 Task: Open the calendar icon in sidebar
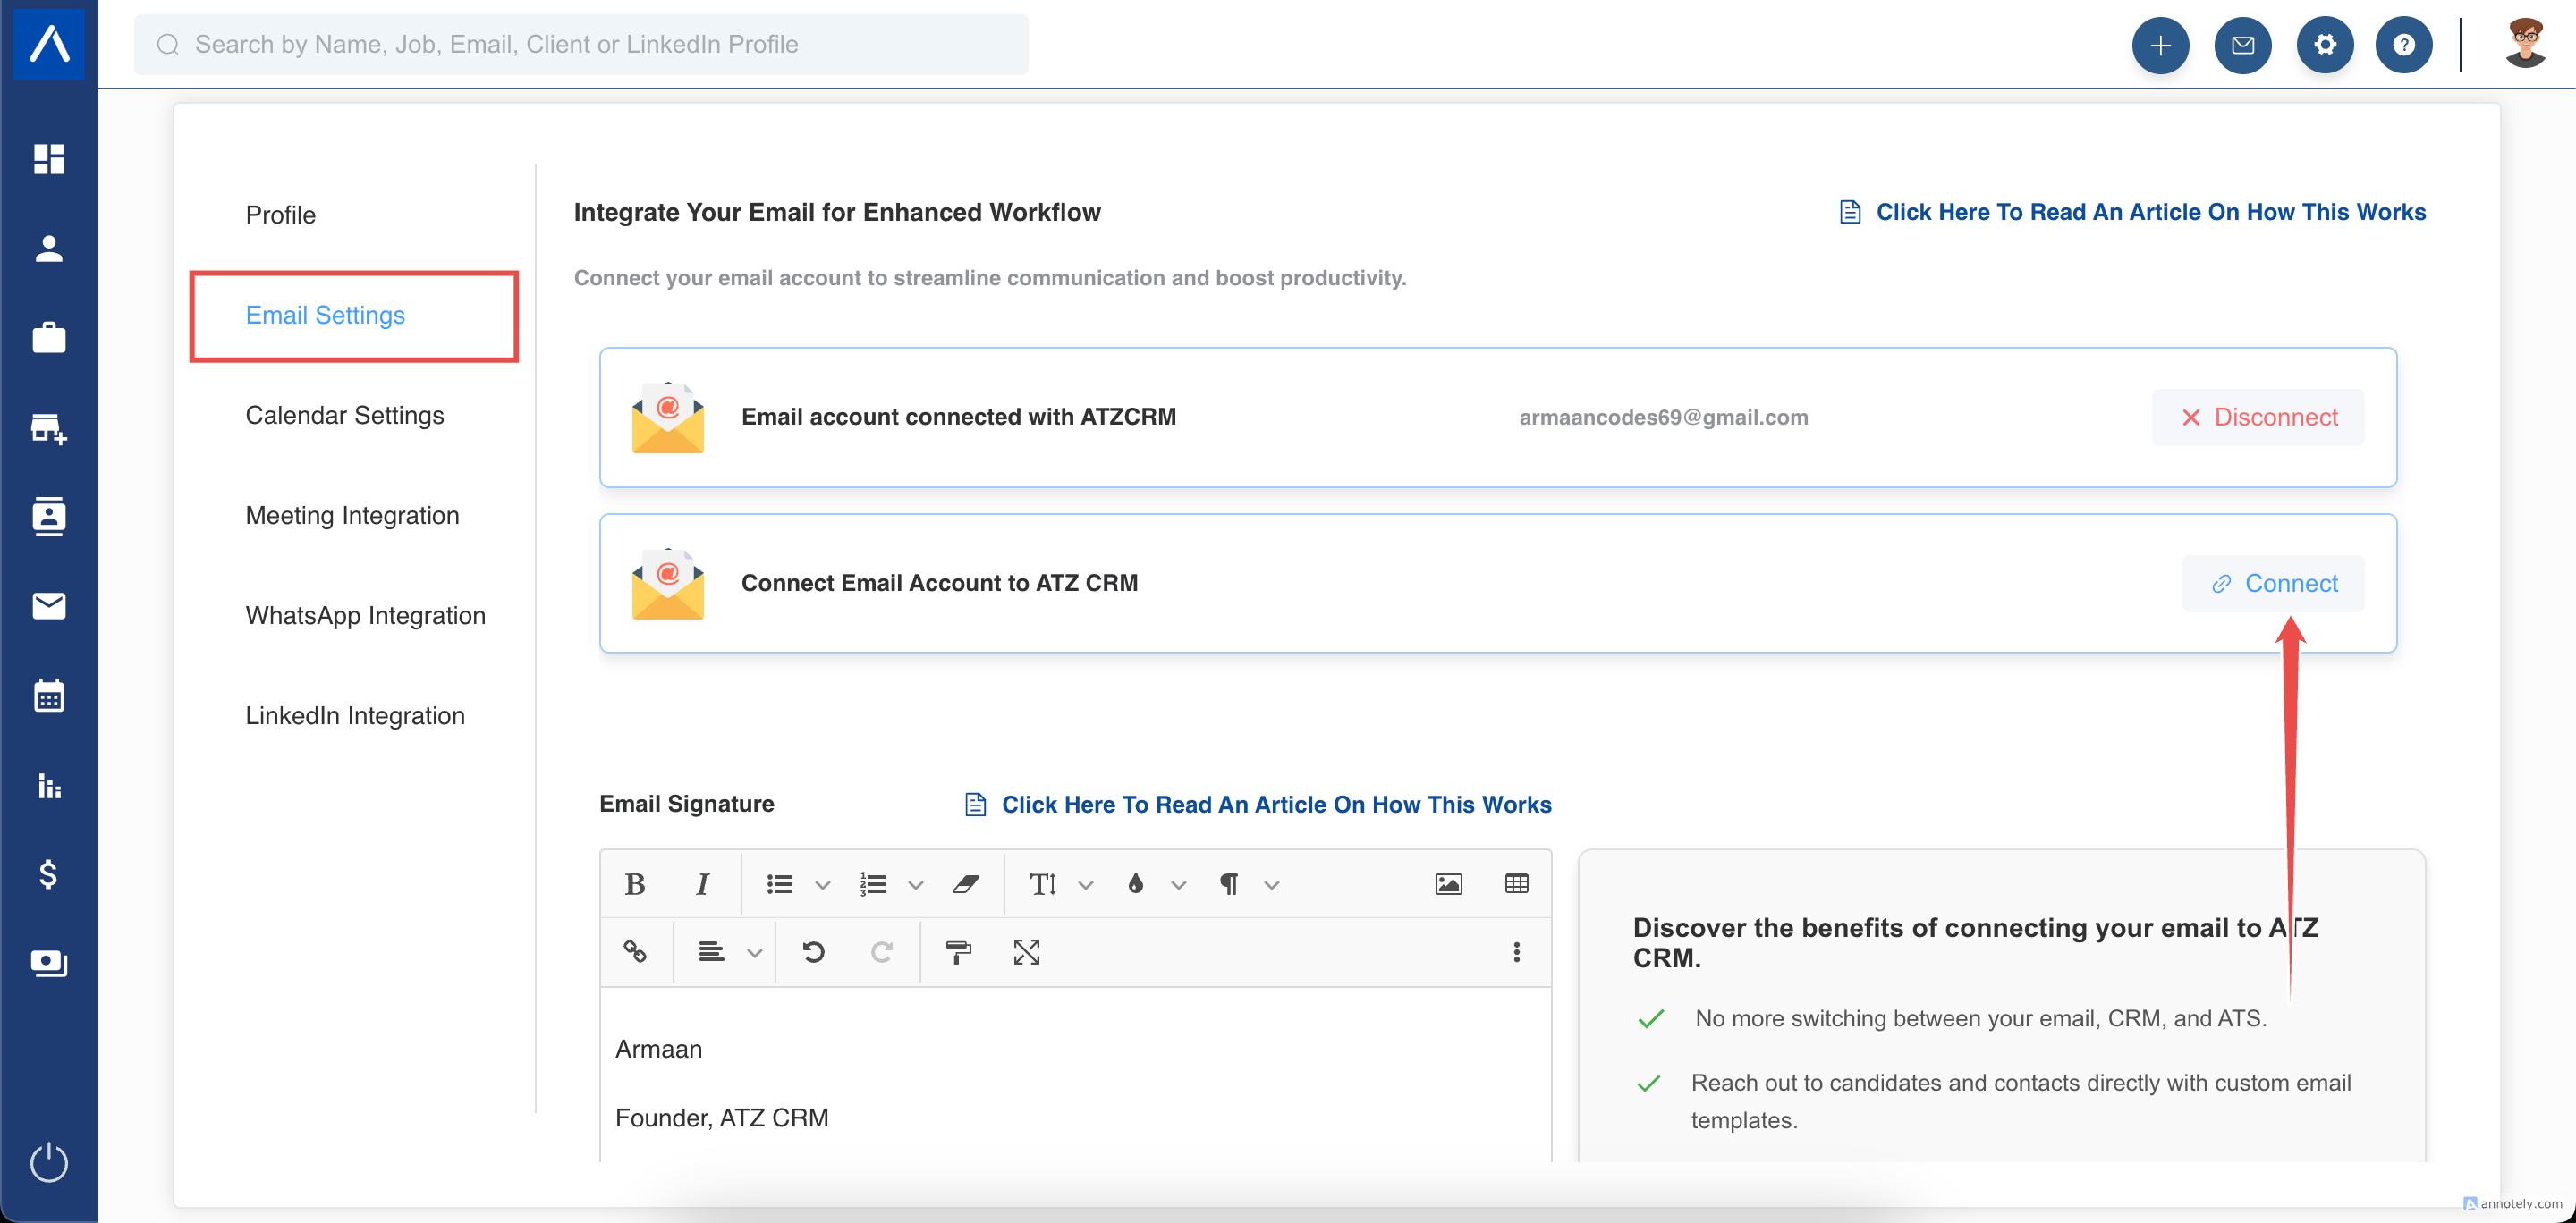click(x=49, y=696)
